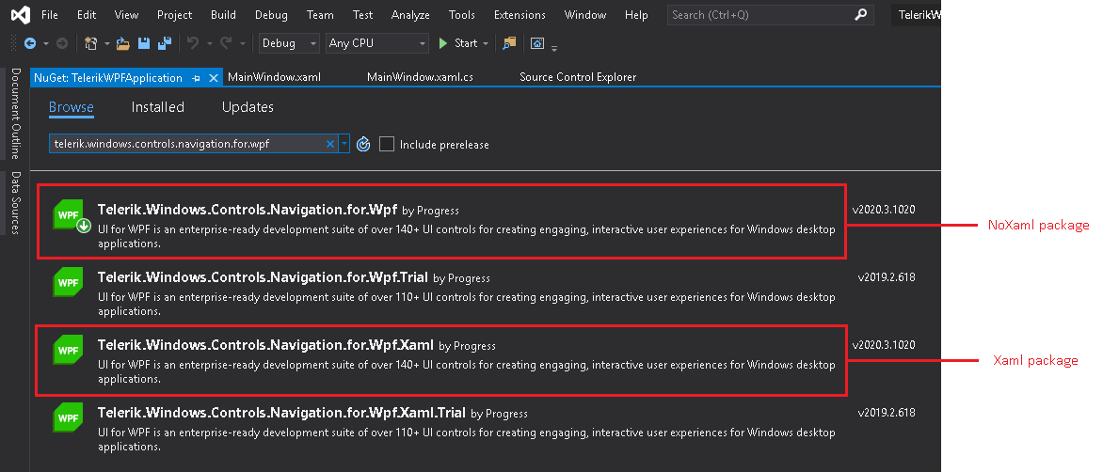Toggle Include prerelease checkbox
Image resolution: width=1119 pixels, height=472 pixels.
coord(387,144)
